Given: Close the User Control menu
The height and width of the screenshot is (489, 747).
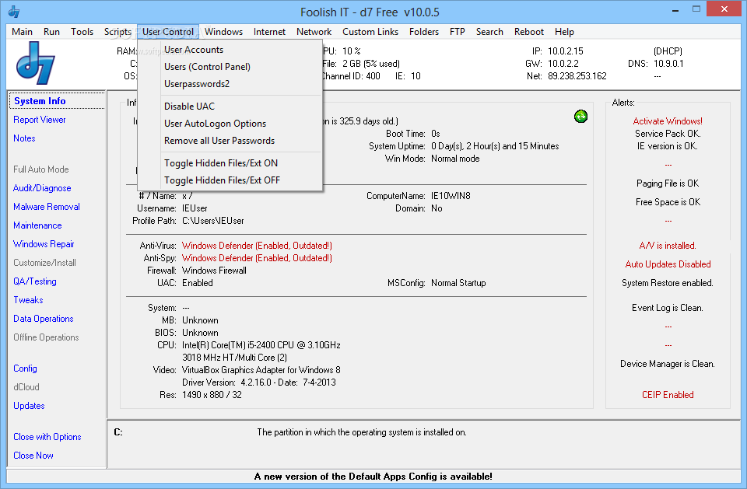Looking at the screenshot, I should [168, 32].
